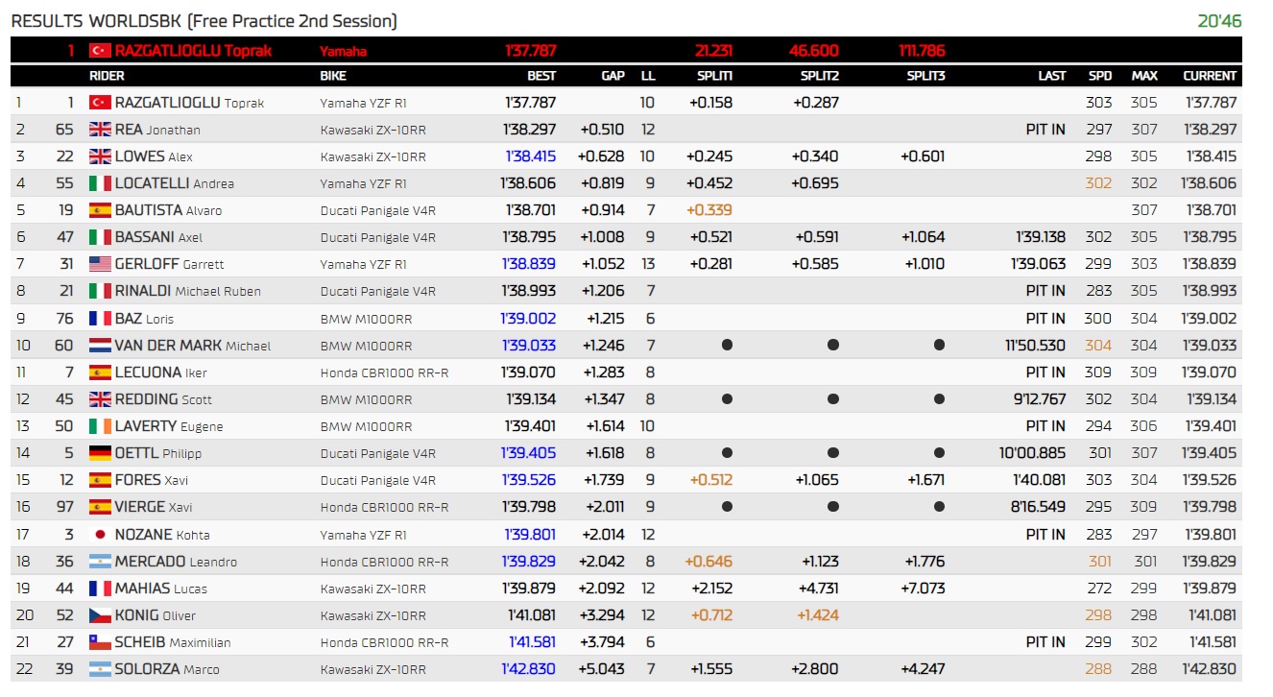The width and height of the screenshot is (1273, 697).
Task: Click the MAX column header
Action: [x=1144, y=76]
